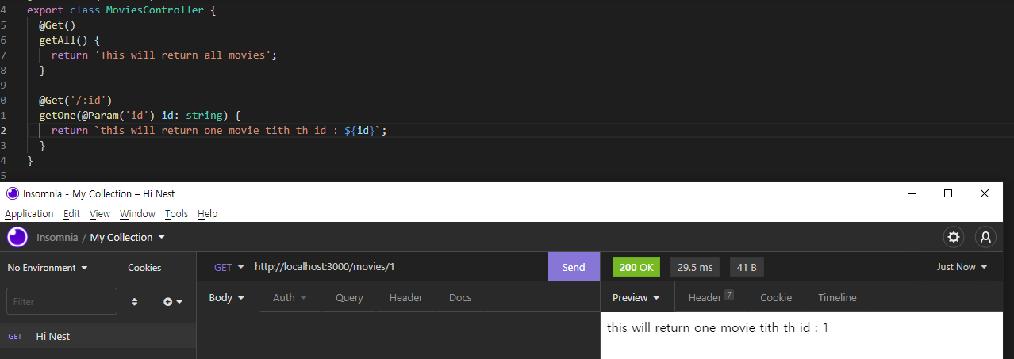Open the Just Now history dropdown

pos(962,267)
